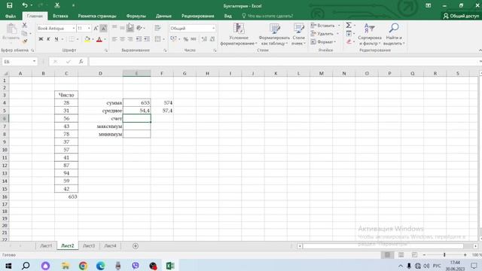482x271 pixels.
Task: Center text horizontally
Action: tap(122, 39)
